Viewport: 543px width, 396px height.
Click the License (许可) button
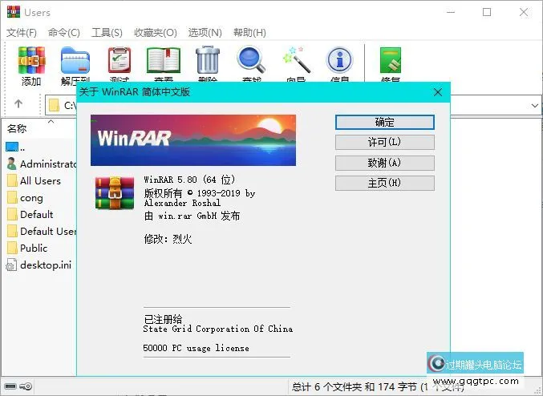point(385,142)
